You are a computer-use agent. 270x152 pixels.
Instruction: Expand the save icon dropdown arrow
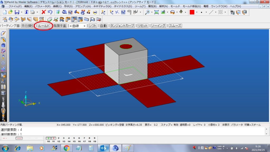click(x=22, y=12)
